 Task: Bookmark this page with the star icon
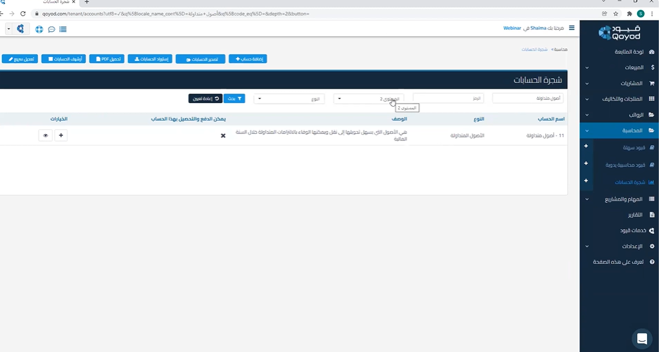(x=616, y=13)
